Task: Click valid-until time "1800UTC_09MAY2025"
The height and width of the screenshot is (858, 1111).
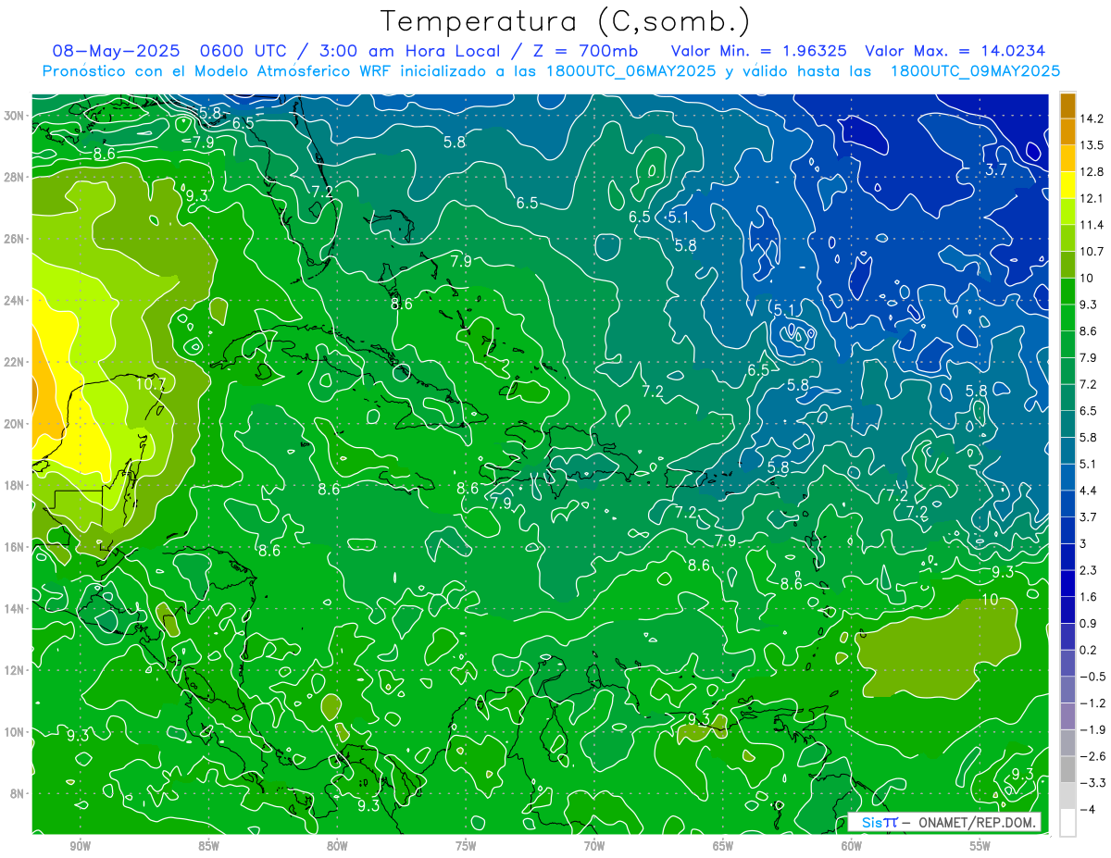Action: pyautogui.click(x=974, y=70)
